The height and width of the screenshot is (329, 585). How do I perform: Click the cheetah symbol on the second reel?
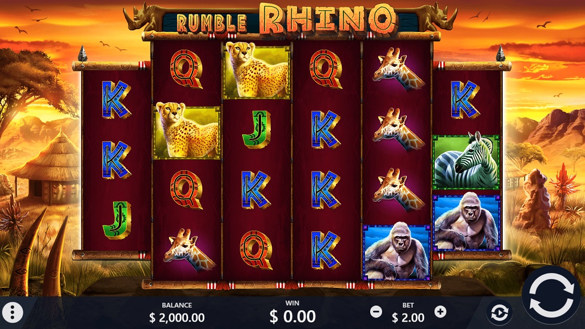(x=187, y=133)
